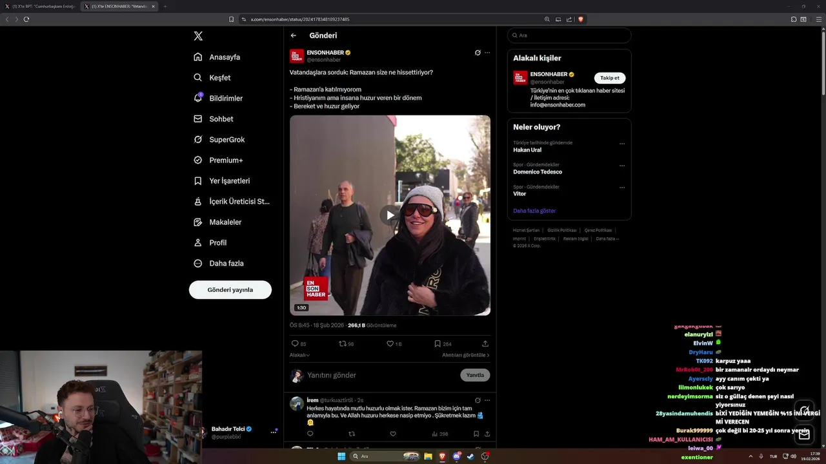Click the Gönderi yayınla button
The height and width of the screenshot is (464, 826).
tap(230, 290)
